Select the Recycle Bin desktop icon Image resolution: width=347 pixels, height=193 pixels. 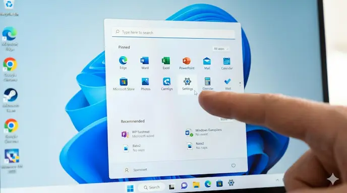click(9, 8)
